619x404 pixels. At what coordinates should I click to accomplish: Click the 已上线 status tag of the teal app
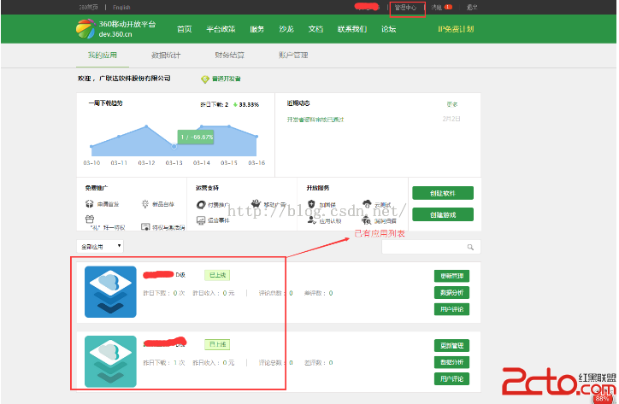[x=217, y=344]
